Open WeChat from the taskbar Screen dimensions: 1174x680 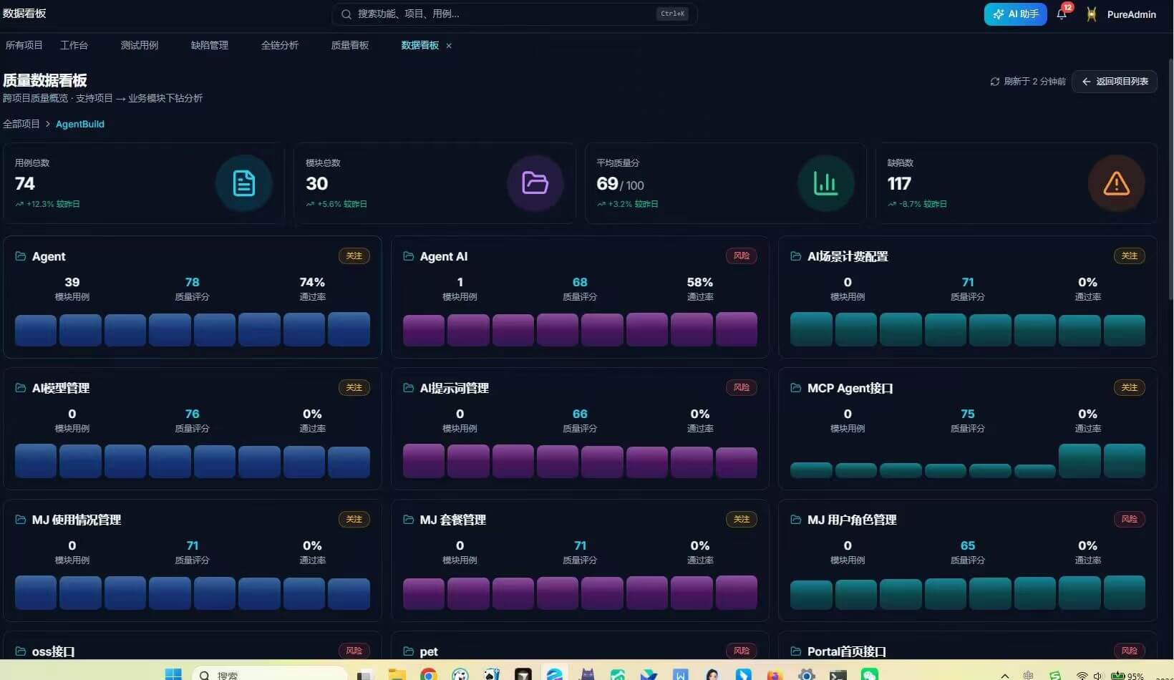pyautogui.click(x=870, y=674)
